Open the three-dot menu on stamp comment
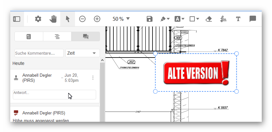 (x=93, y=78)
